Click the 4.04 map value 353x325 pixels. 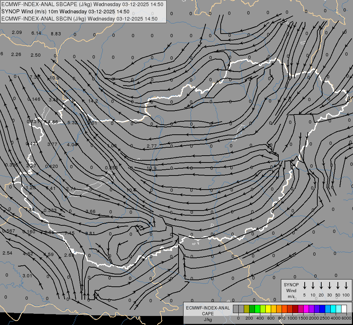72,144
